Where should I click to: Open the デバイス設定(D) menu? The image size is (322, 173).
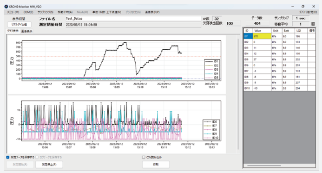click(x=308, y=12)
